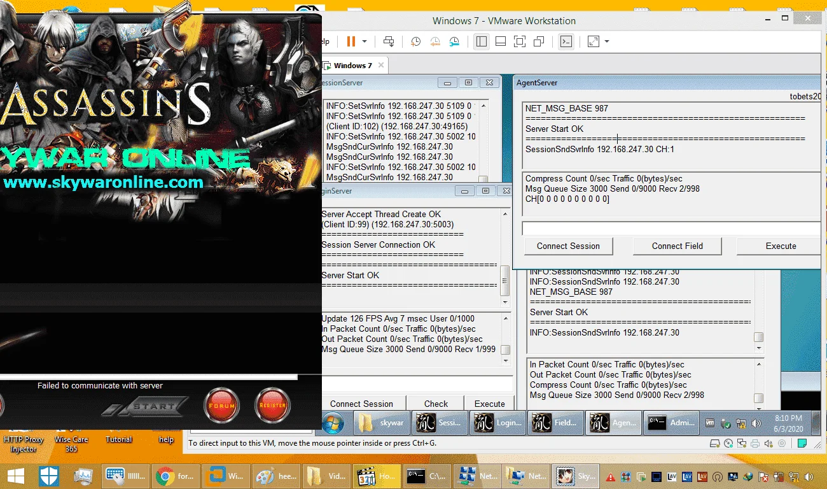Expand the stretch display dropdown arrow
This screenshot has height=489, width=827.
[x=606, y=41]
